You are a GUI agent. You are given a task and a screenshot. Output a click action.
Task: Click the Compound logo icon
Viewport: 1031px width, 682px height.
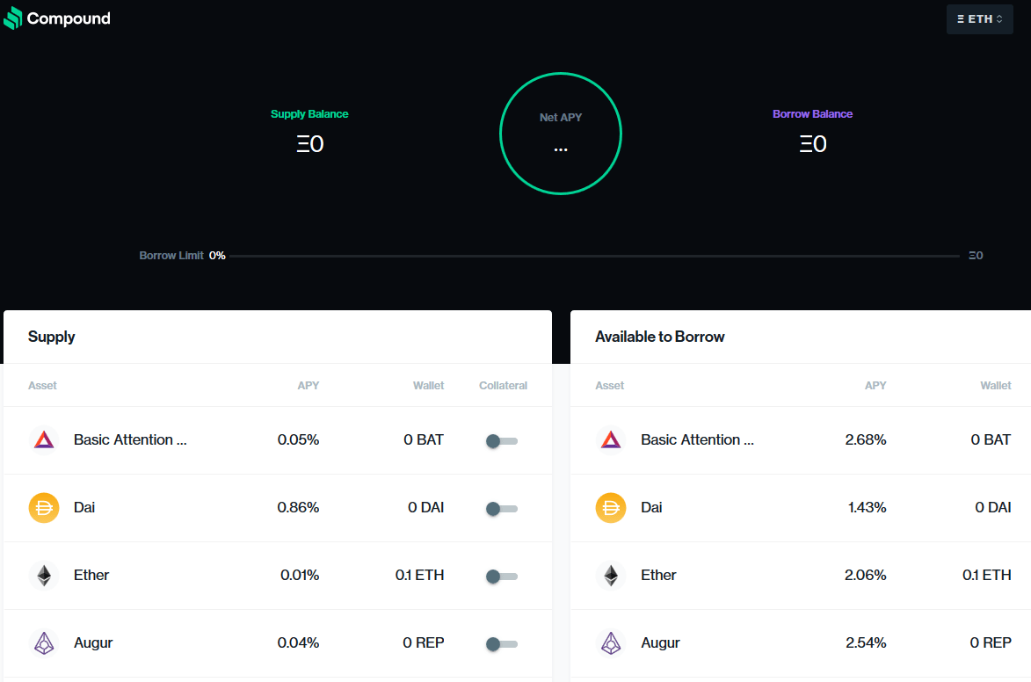click(x=13, y=18)
